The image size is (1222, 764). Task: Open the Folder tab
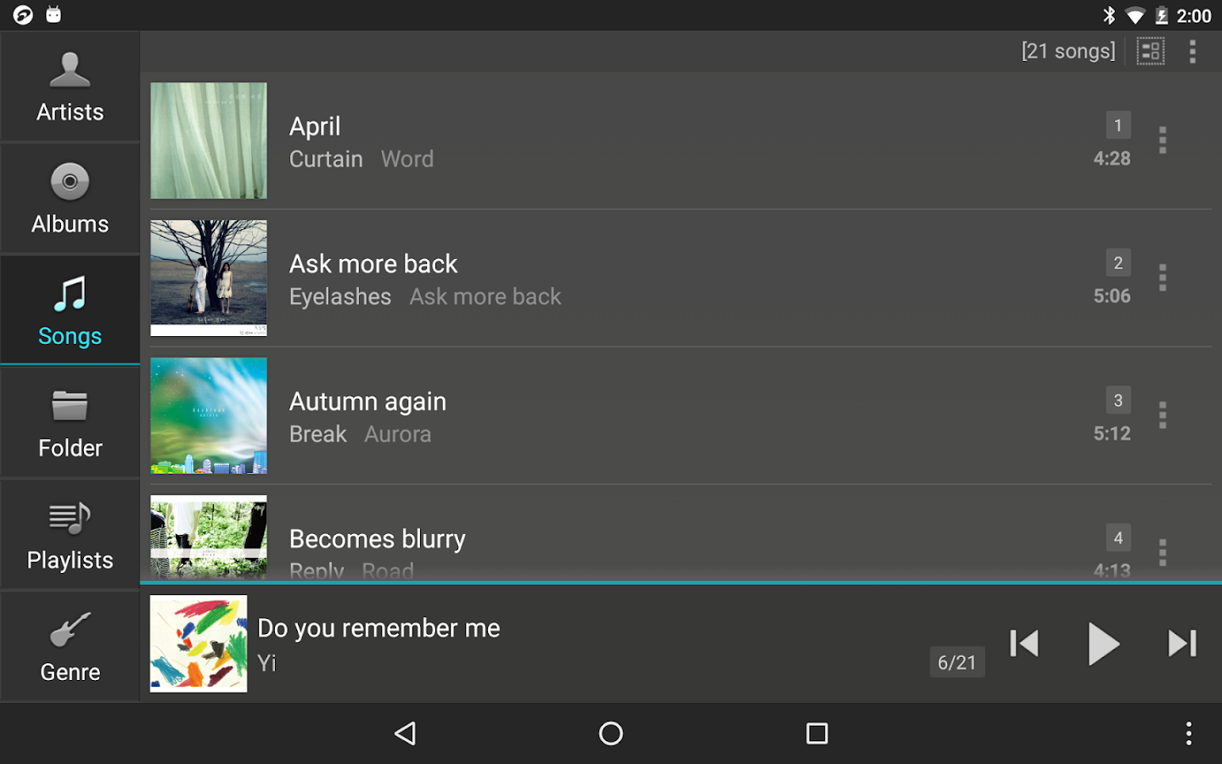(x=70, y=423)
